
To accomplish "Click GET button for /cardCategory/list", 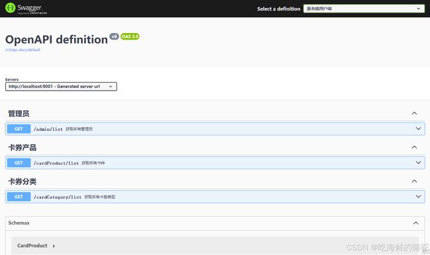I will click(x=19, y=197).
